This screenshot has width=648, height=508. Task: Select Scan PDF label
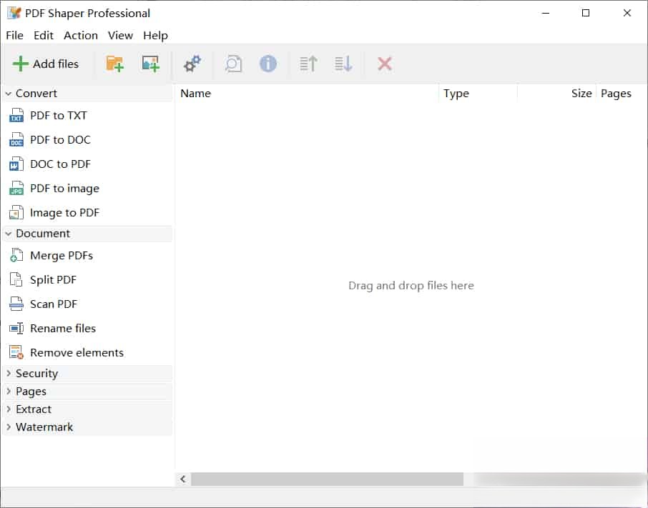click(54, 304)
